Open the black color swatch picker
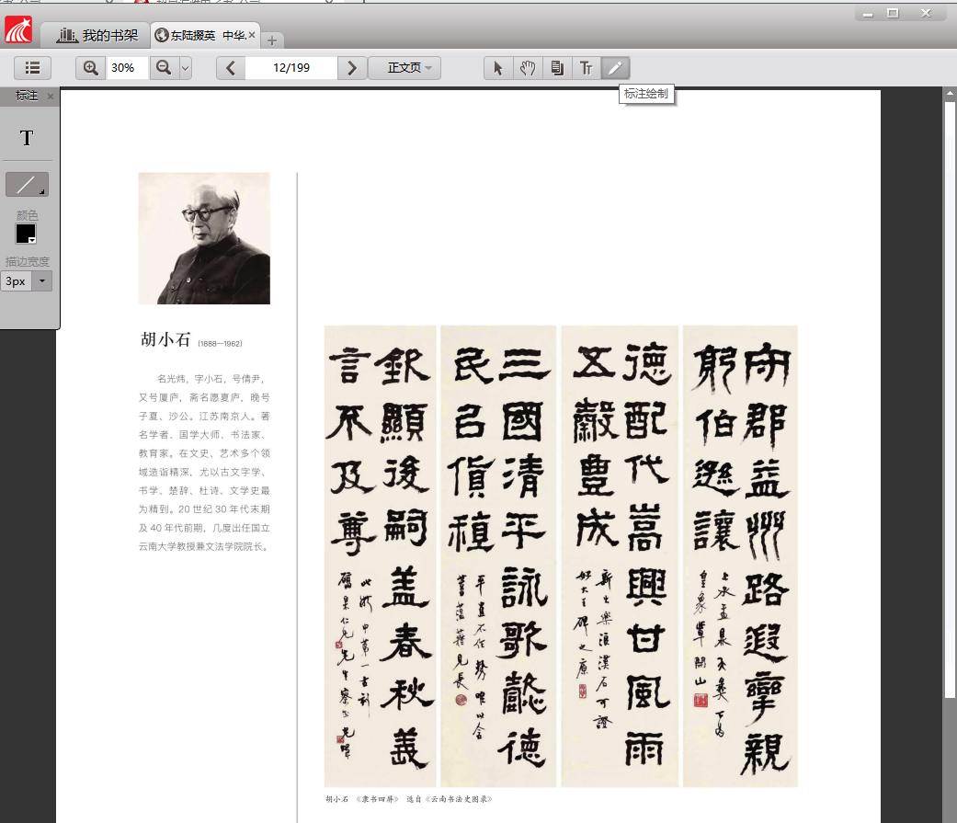The image size is (957, 823). 26,234
